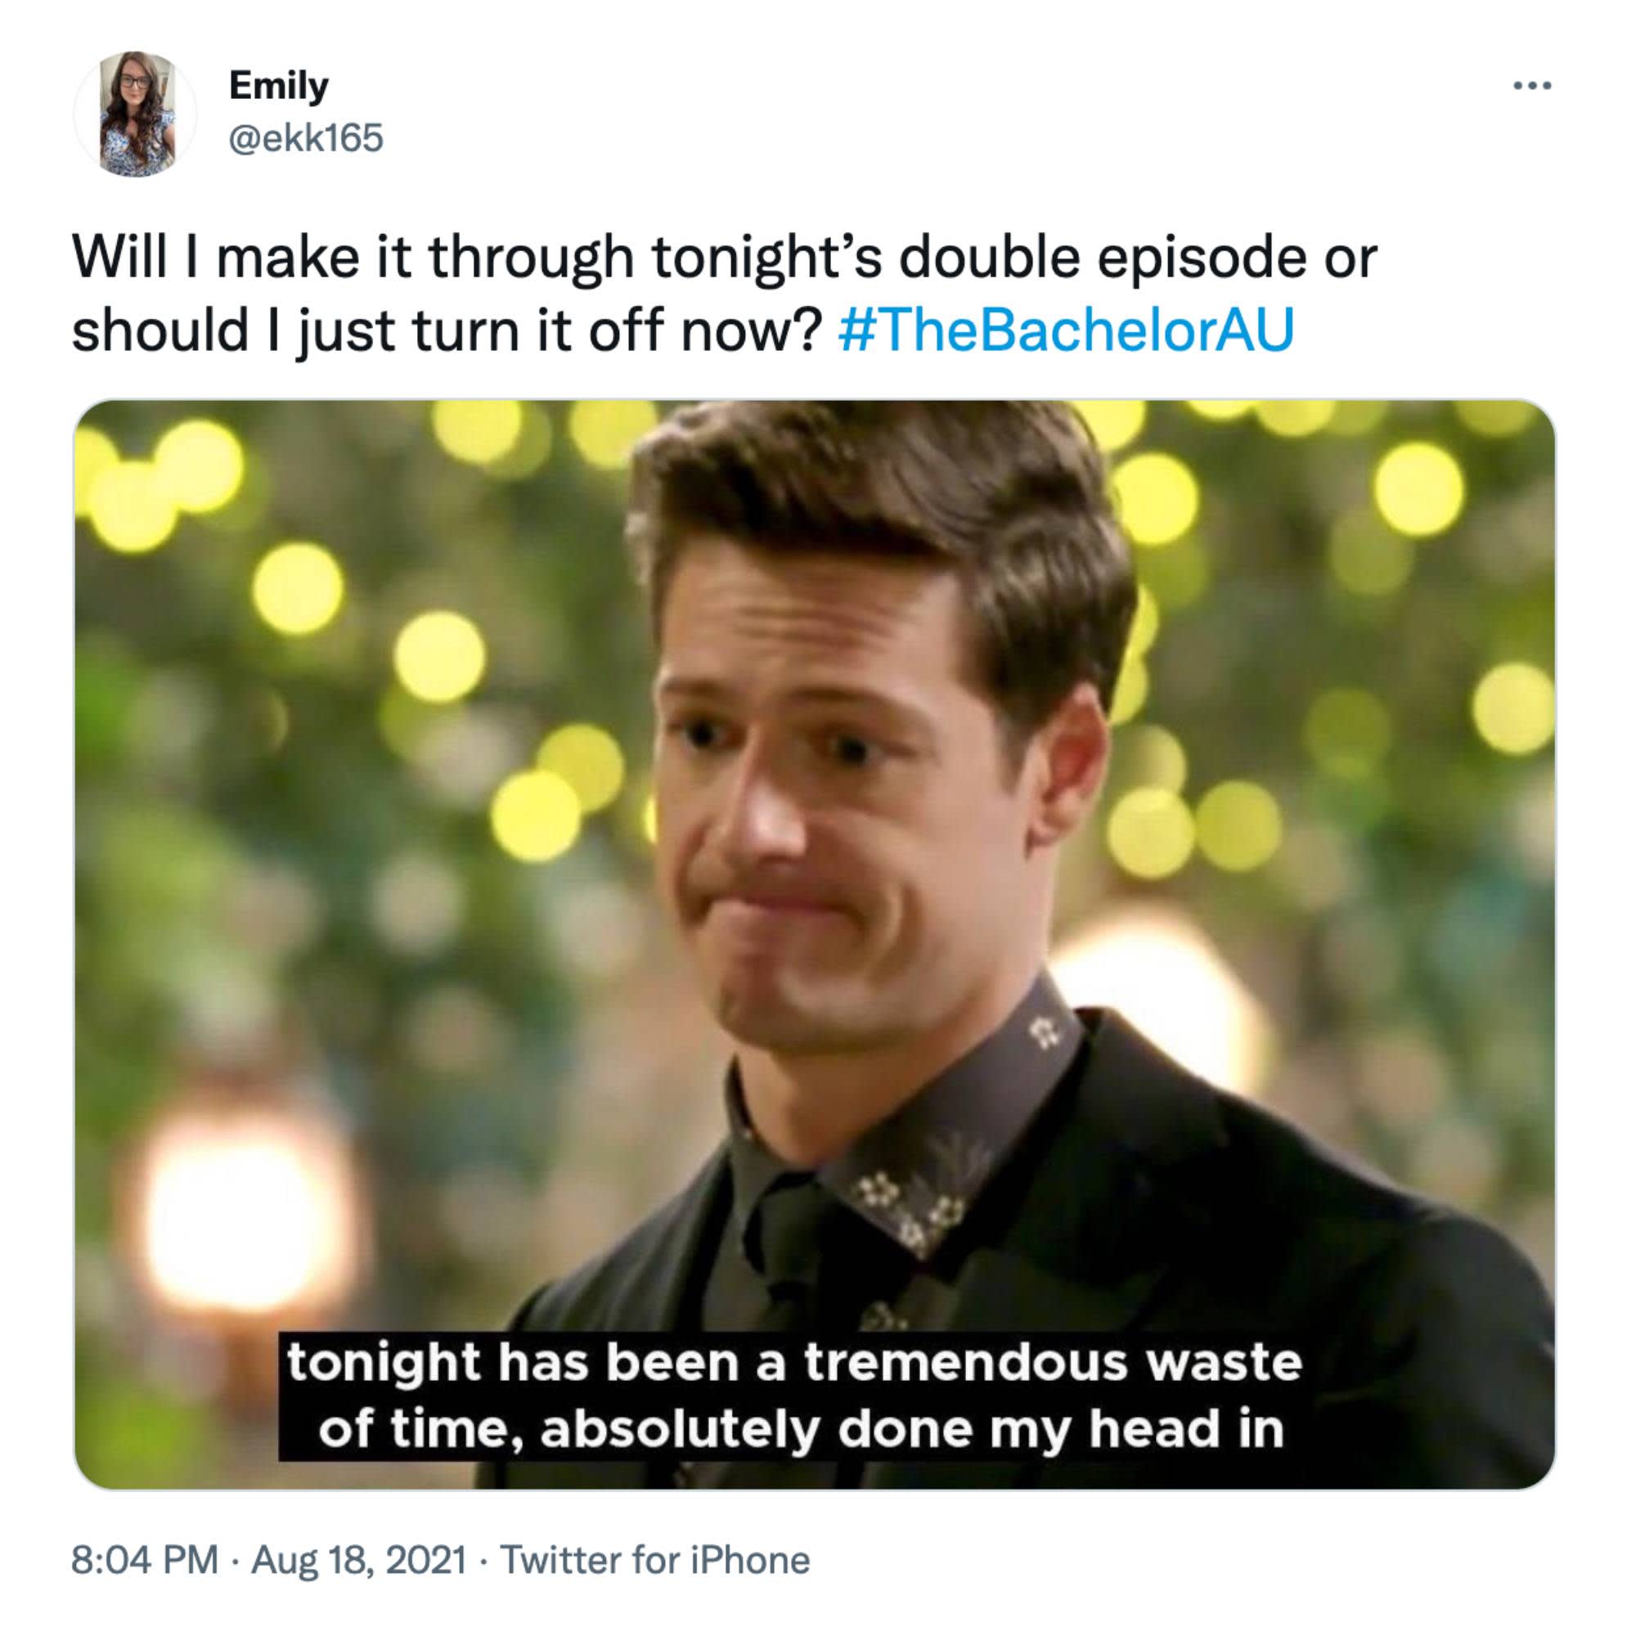Select the caption line 'absolutely done my head in'
The image size is (1636, 1636).
point(912,1430)
